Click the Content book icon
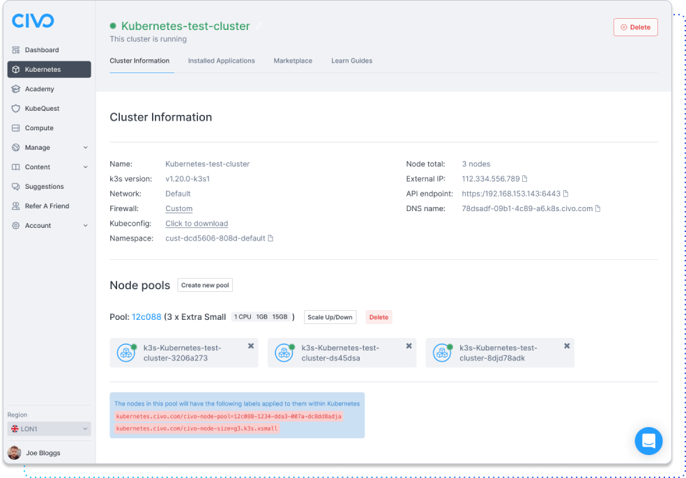This screenshot has height=478, width=686. pos(16,167)
